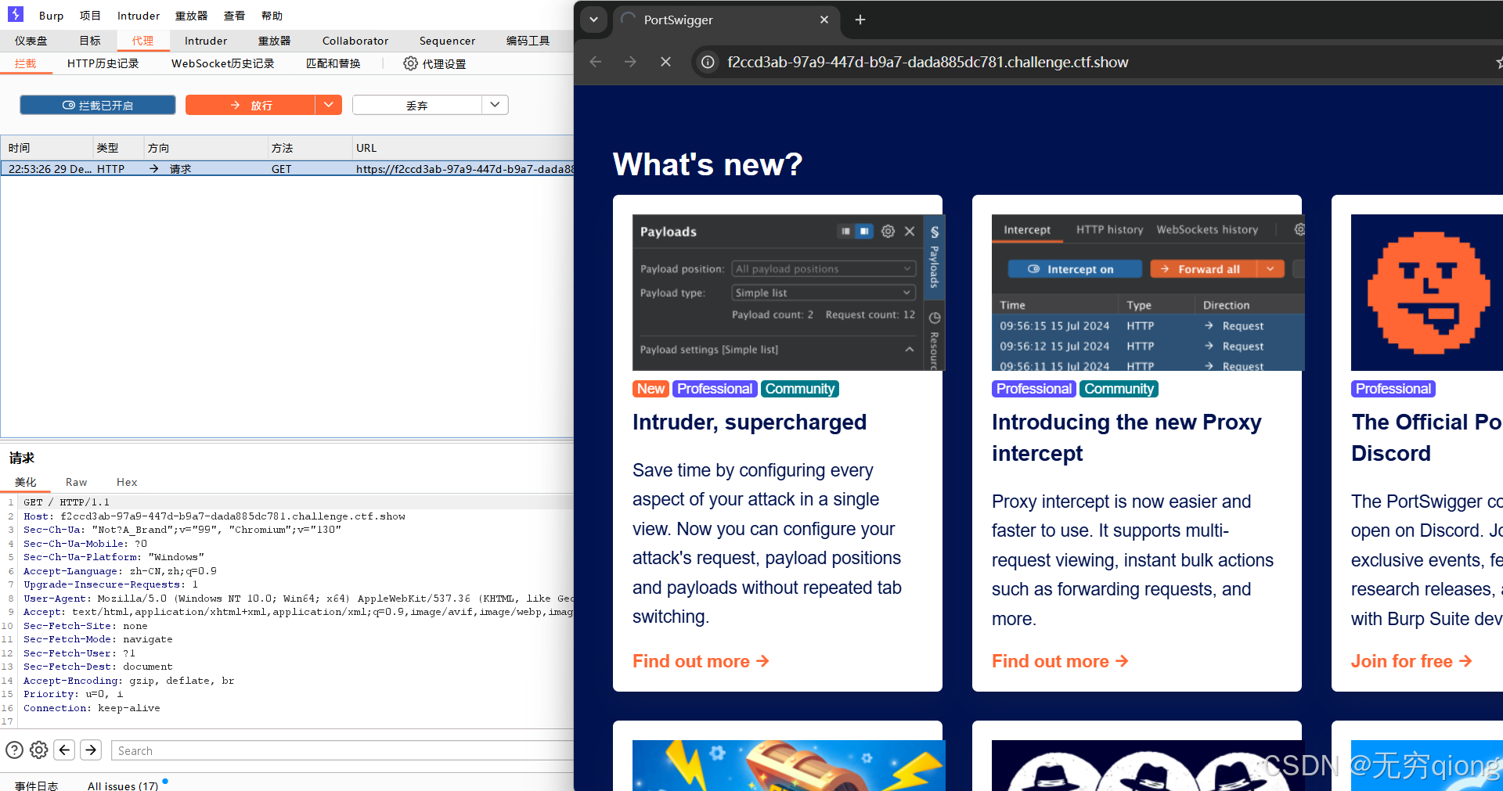Open All issues (17) status entry
The height and width of the screenshot is (791, 1503).
[x=123, y=785]
